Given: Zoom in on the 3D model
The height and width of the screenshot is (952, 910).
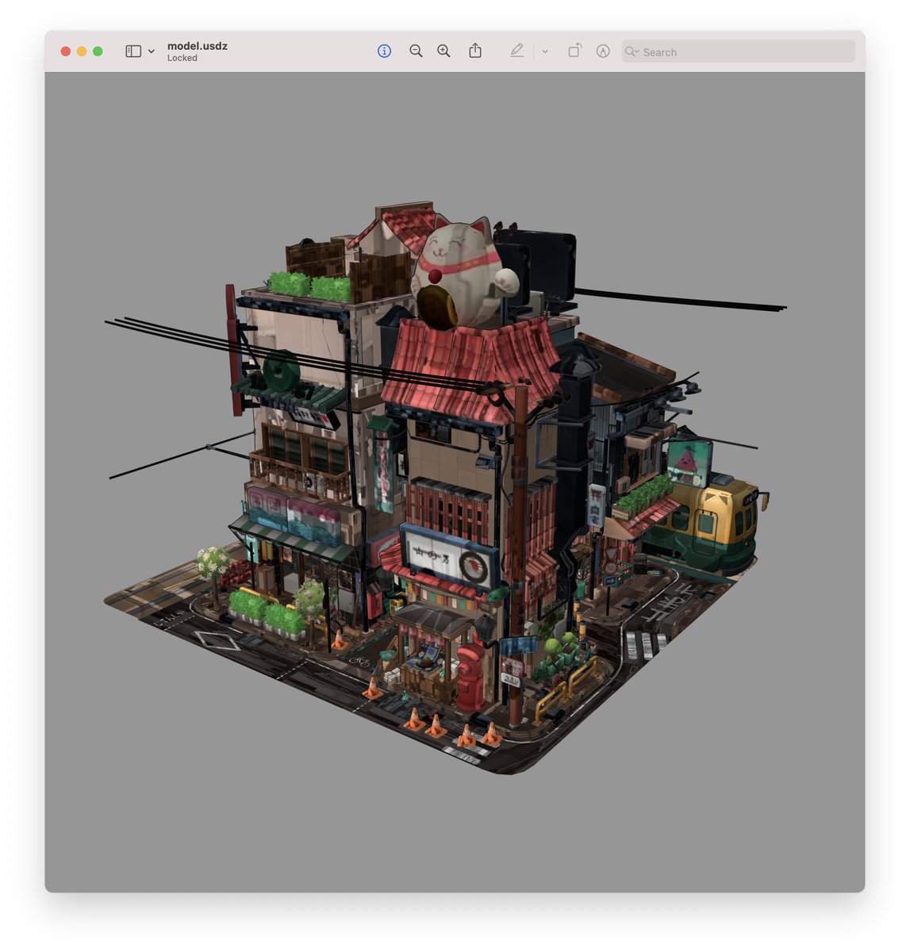Looking at the screenshot, I should tap(443, 51).
